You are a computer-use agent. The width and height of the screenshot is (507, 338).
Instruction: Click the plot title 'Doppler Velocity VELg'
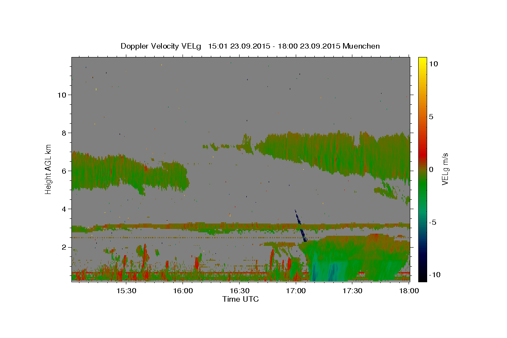point(161,46)
